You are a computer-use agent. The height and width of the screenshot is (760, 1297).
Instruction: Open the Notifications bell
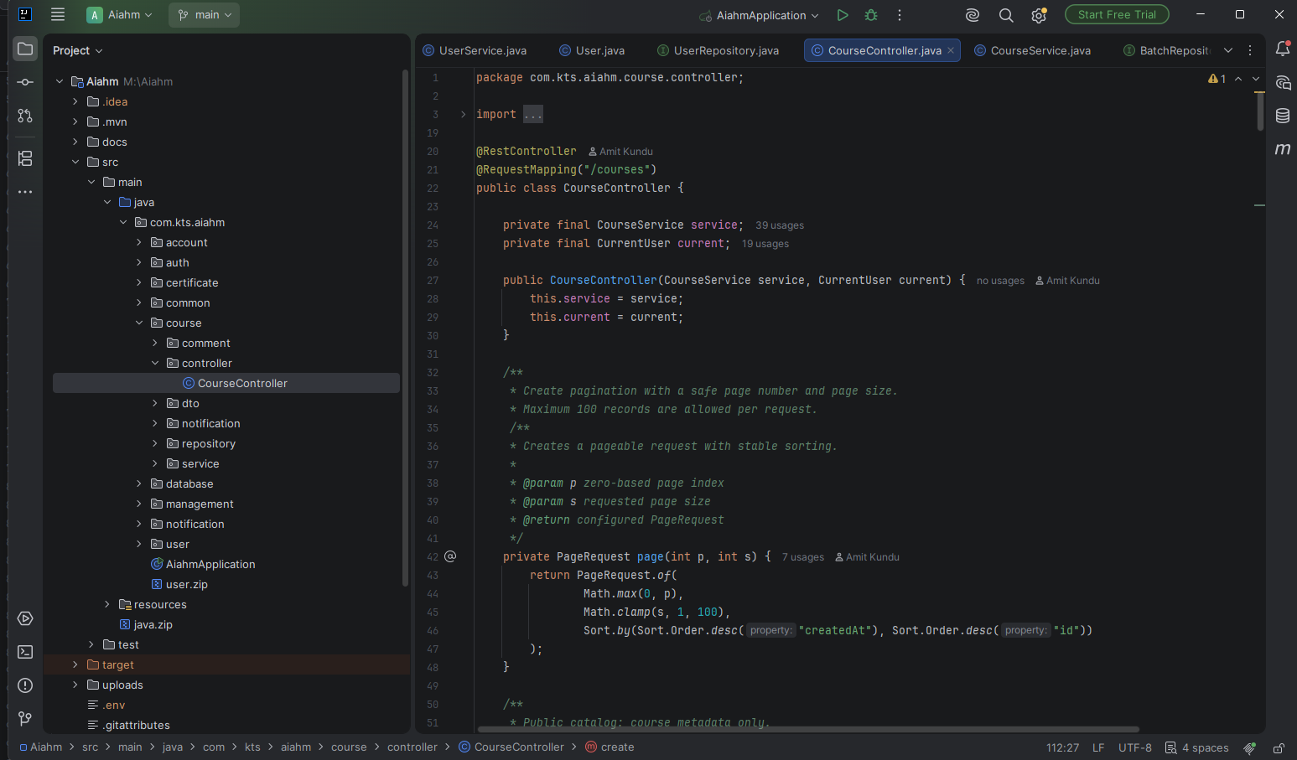(1283, 49)
